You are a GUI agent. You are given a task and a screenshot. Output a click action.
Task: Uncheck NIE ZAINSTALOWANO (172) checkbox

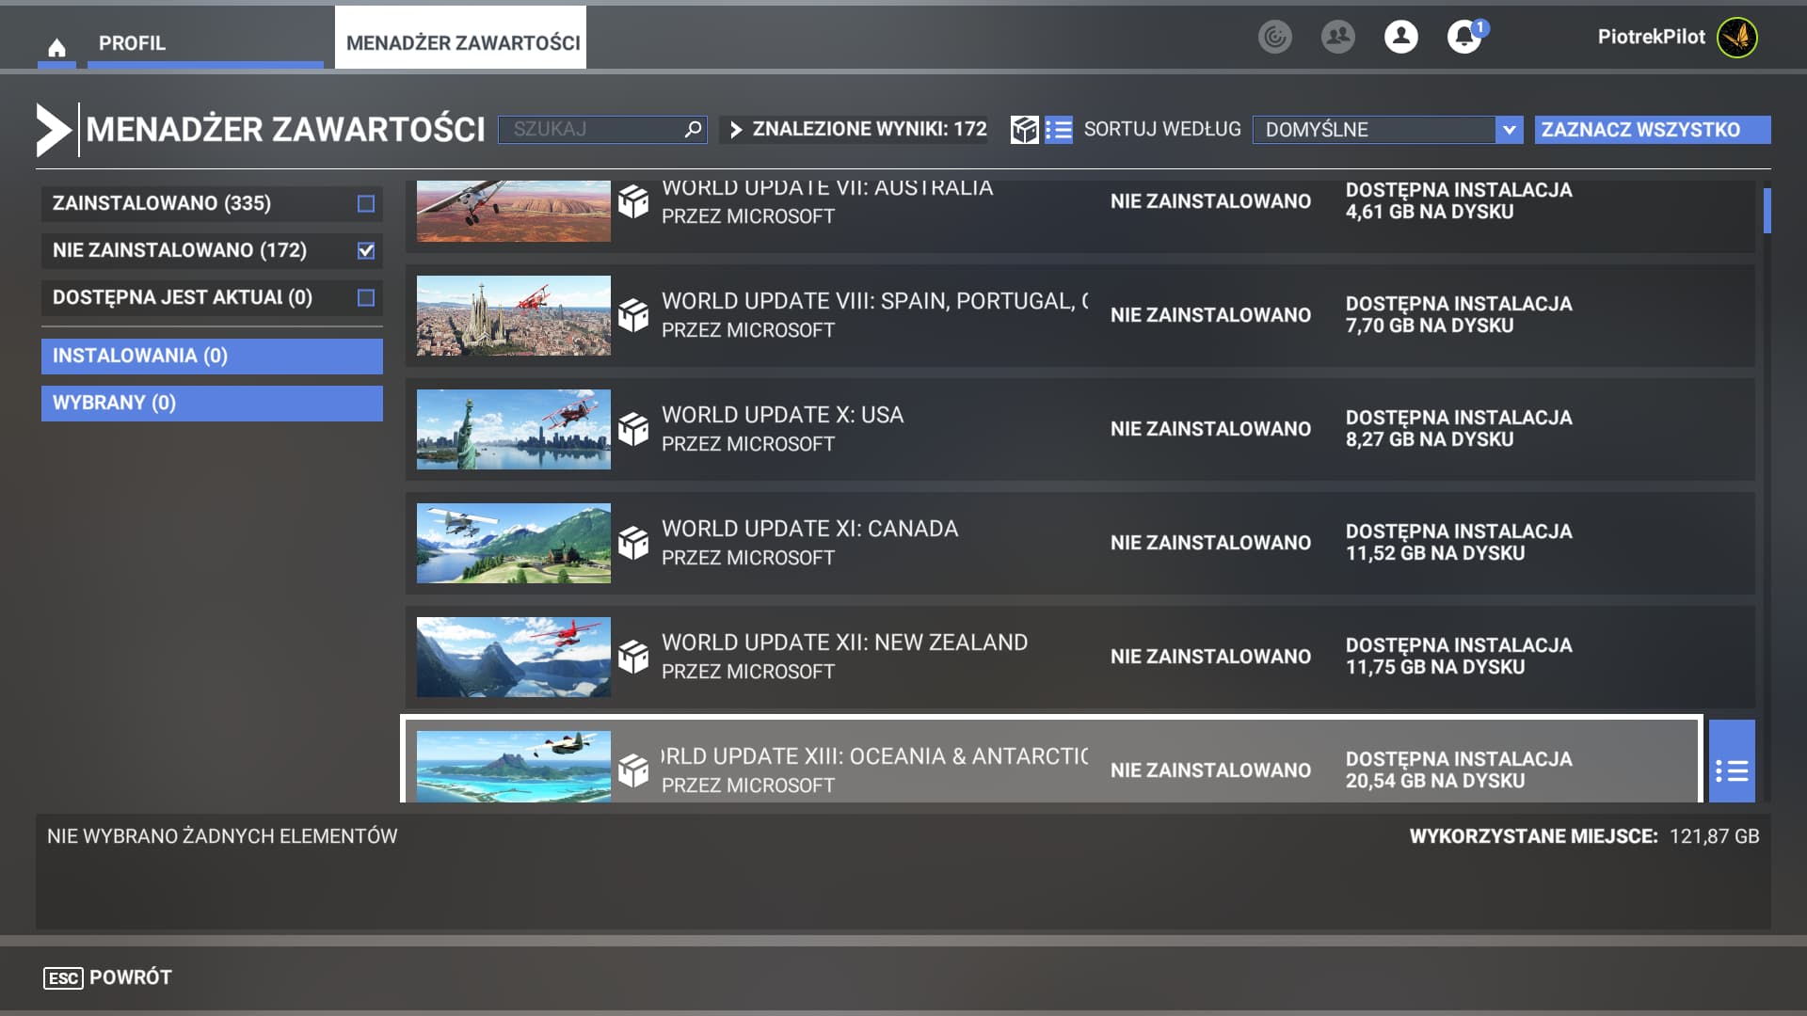point(366,250)
